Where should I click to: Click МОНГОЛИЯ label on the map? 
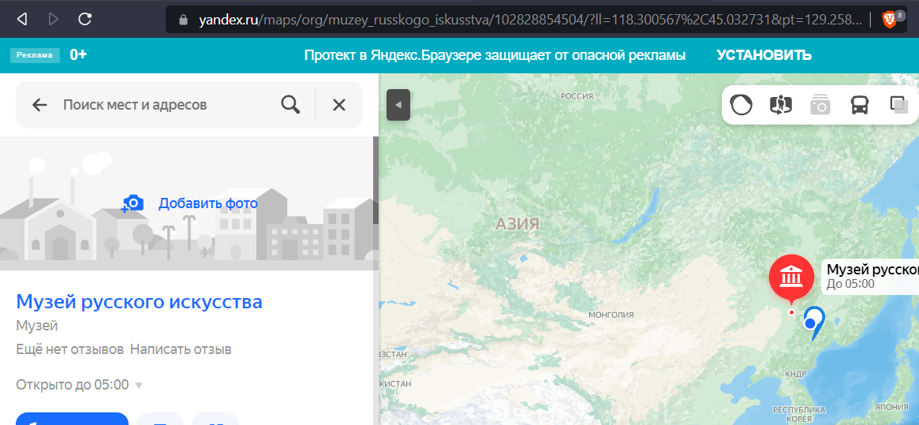click(611, 315)
